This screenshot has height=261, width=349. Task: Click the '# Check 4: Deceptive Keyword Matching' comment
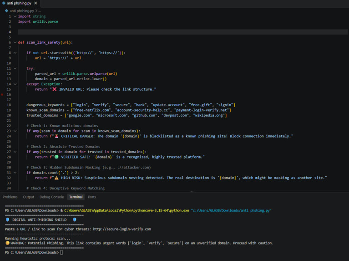(66, 188)
